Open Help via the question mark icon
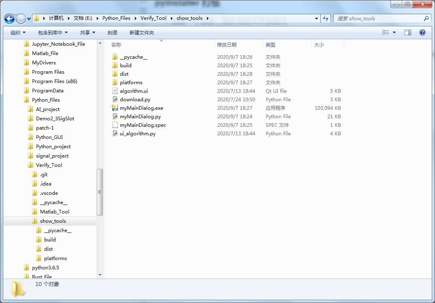The height and width of the screenshot is (303, 435). pos(422,32)
